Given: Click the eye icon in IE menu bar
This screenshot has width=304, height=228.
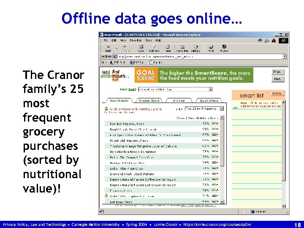Looking at the screenshot, I should [260, 41].
